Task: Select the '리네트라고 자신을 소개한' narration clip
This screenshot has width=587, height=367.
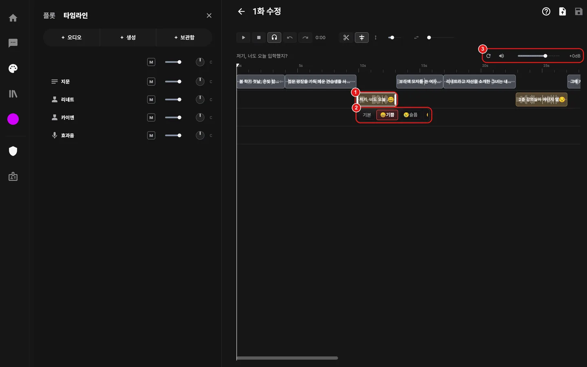Action: tap(479, 82)
